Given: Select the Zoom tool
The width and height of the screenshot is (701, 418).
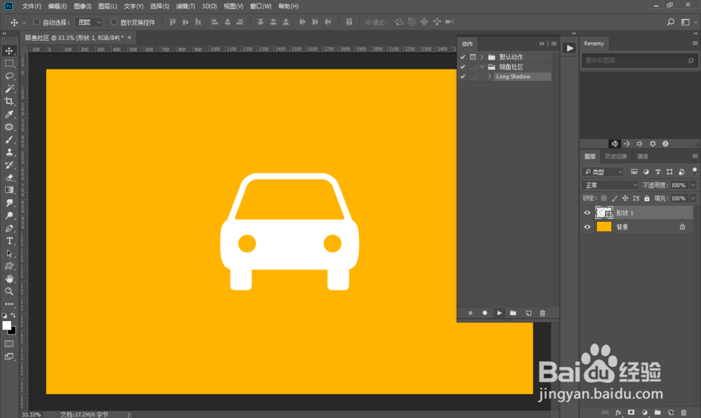Looking at the screenshot, I should (9, 292).
